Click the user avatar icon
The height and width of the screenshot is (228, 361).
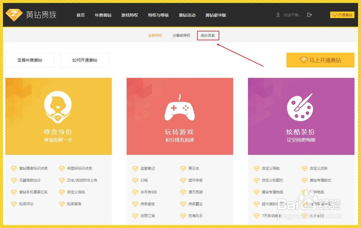click(x=278, y=15)
